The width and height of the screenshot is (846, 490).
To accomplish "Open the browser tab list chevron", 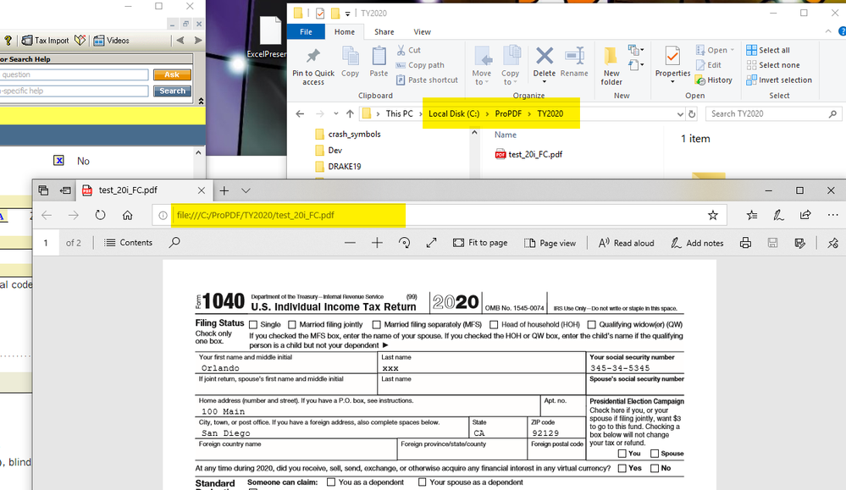I will coord(246,191).
